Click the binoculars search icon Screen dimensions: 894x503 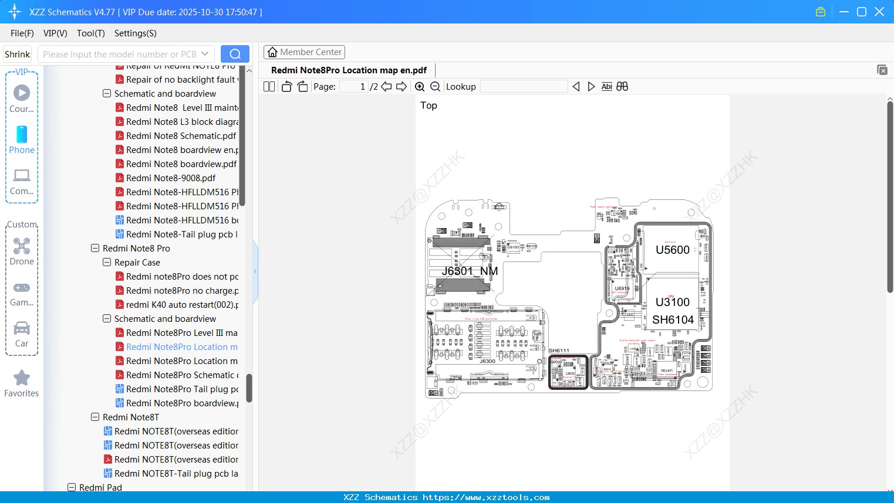622,87
